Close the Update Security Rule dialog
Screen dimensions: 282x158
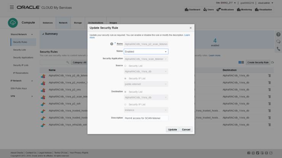(x=191, y=28)
